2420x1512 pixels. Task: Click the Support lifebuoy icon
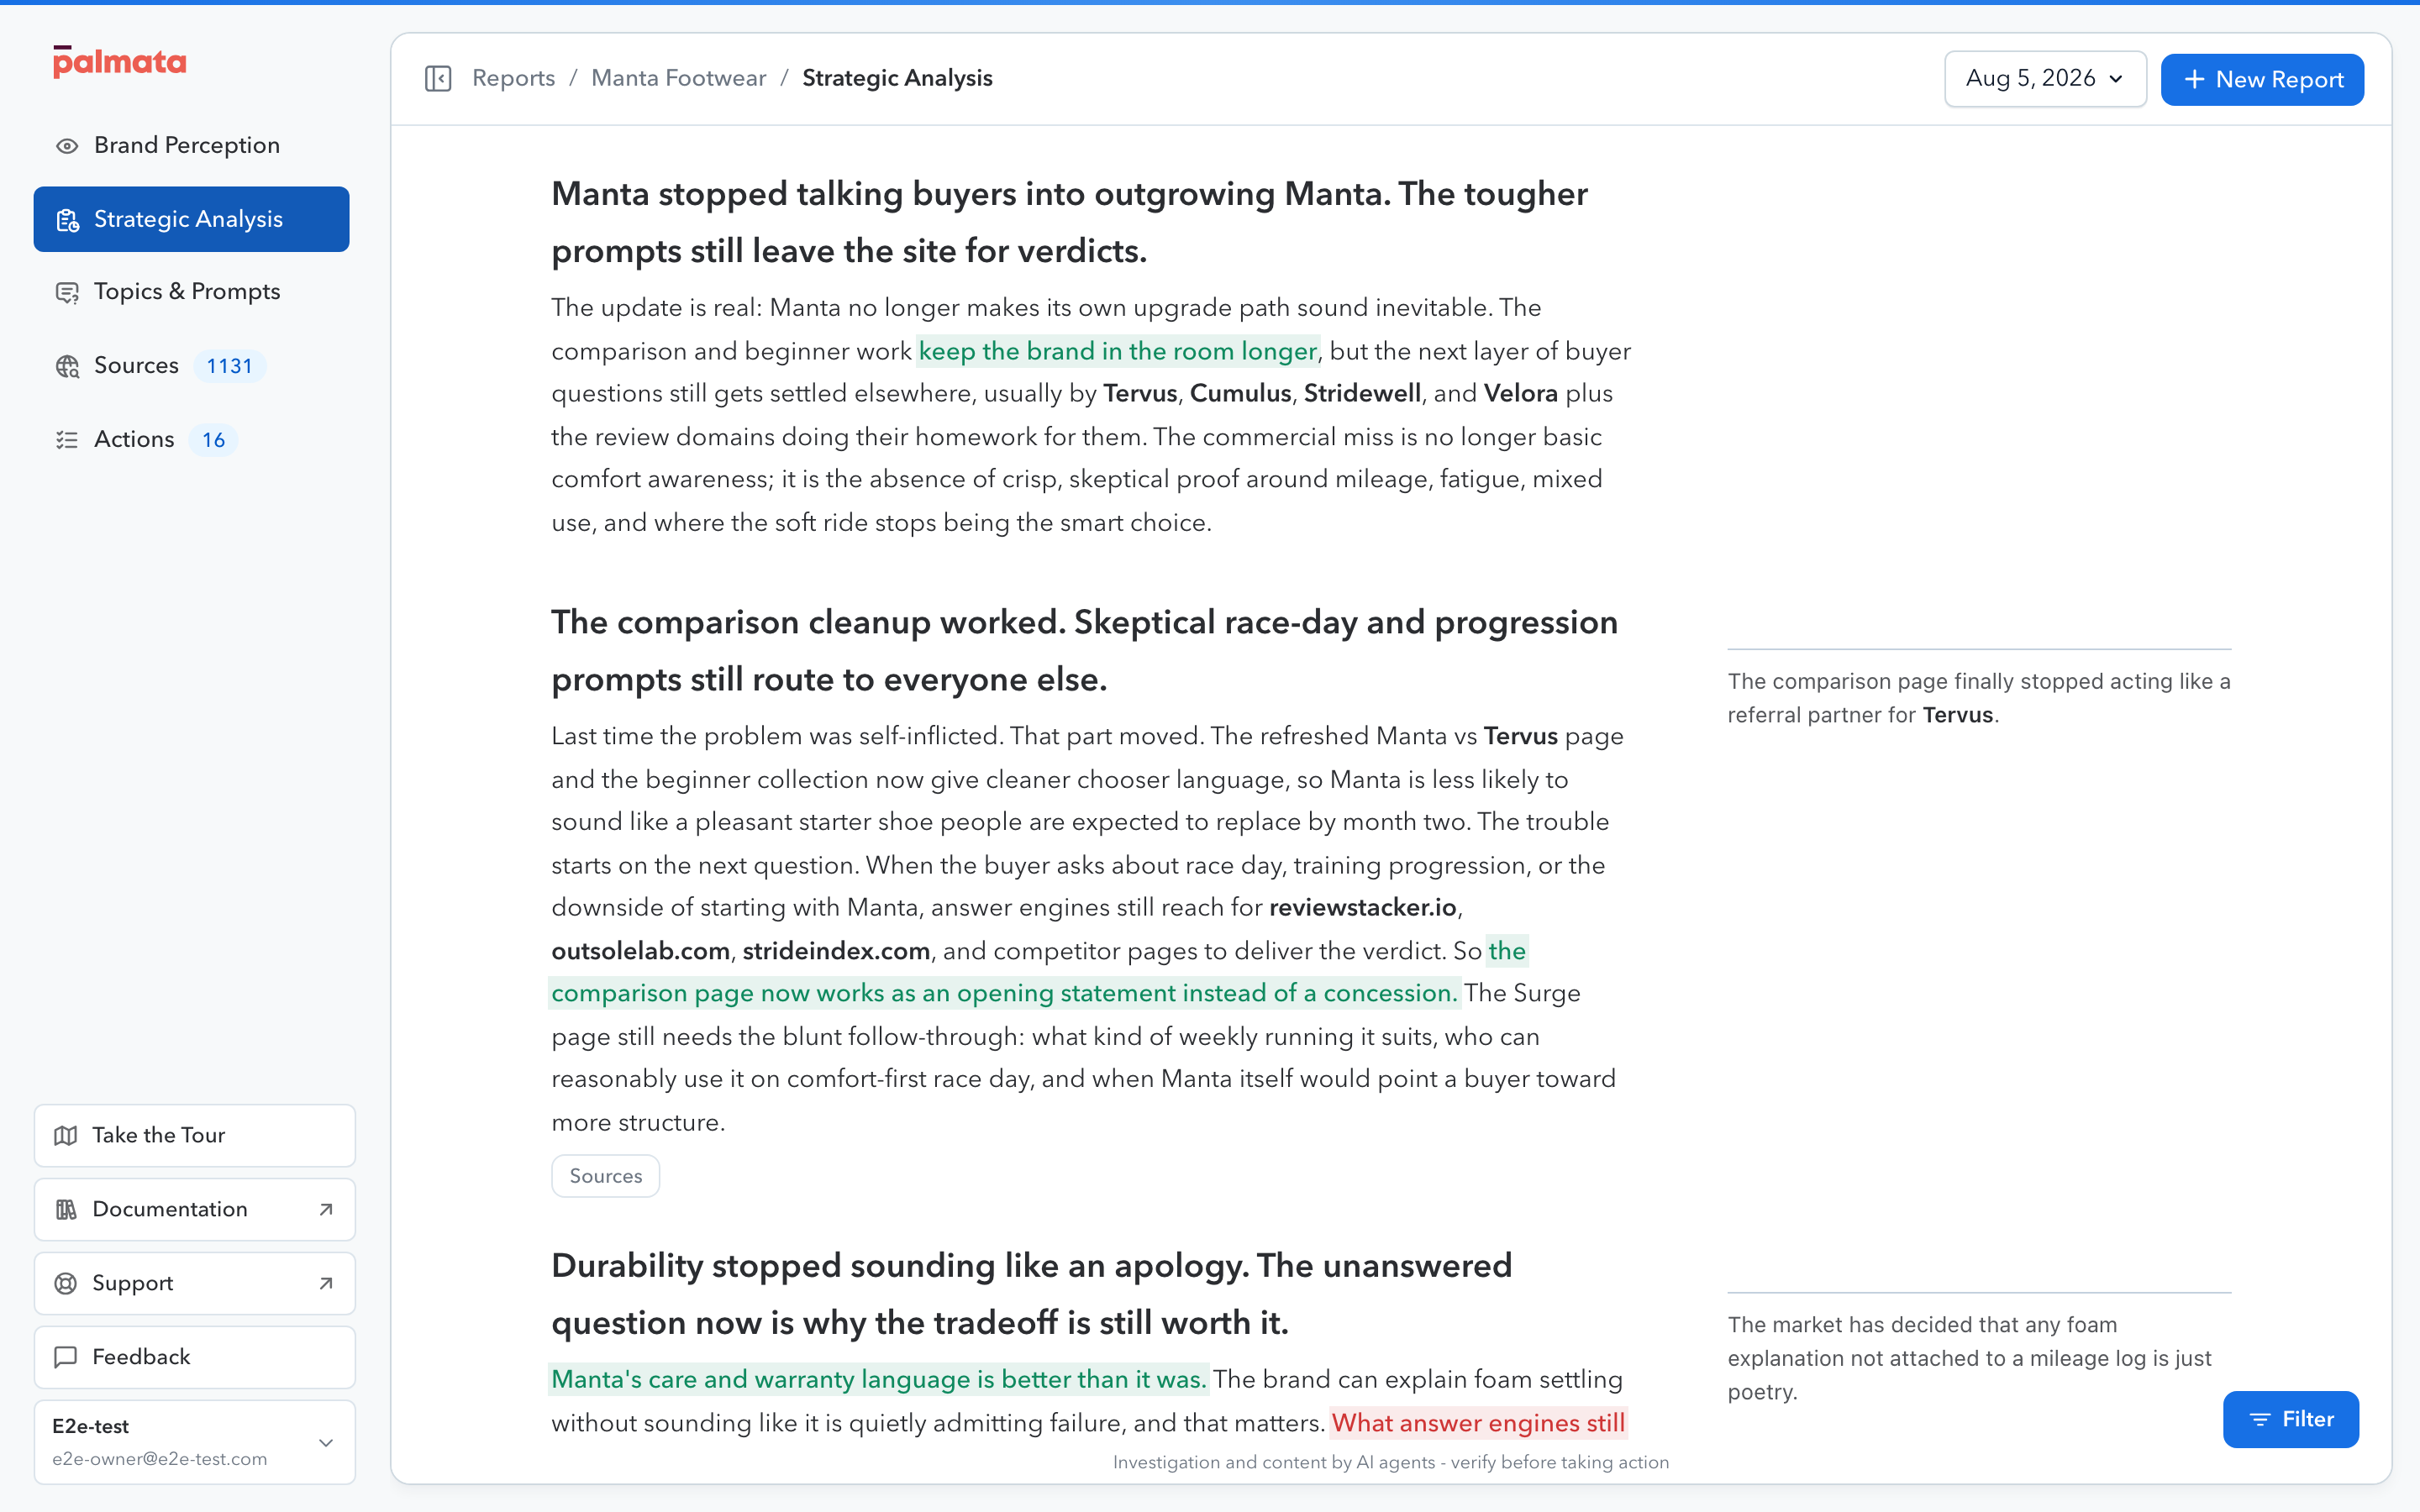click(66, 1283)
